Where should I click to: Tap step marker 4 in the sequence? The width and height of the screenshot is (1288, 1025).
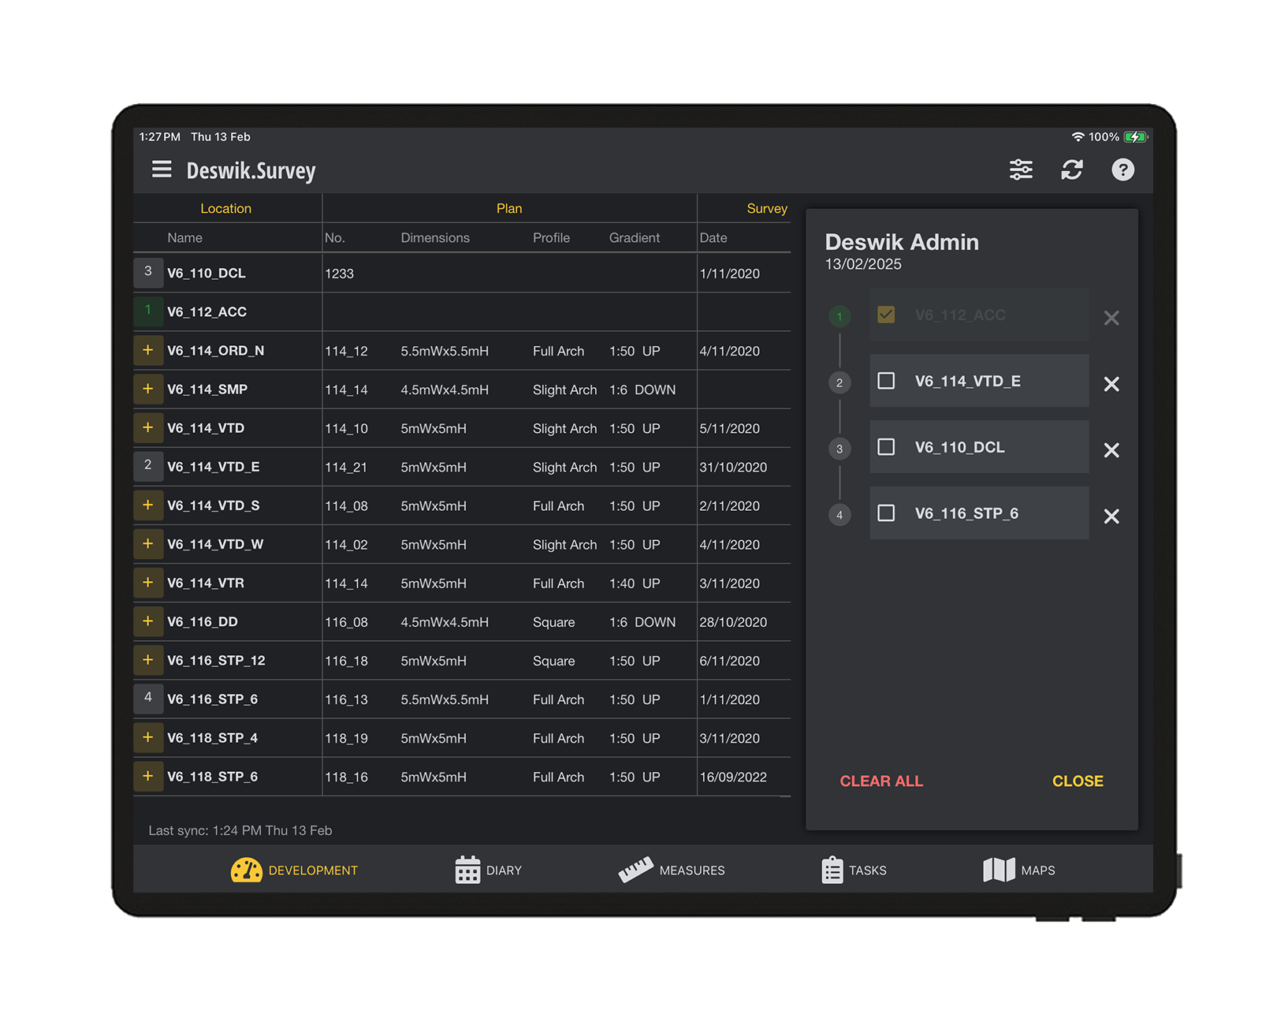pos(839,515)
